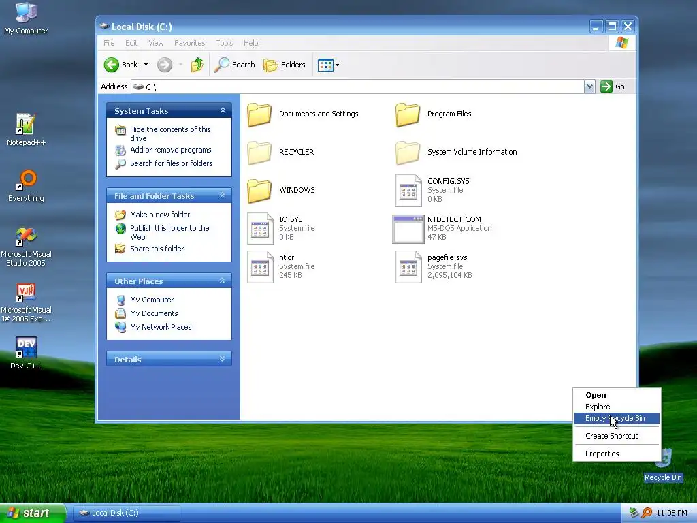Image resolution: width=697 pixels, height=523 pixels.
Task: Select the WINDOWS folder icon
Action: 259,191
